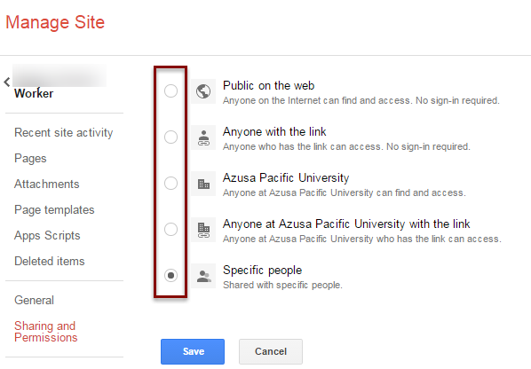The image size is (531, 369).
Task: Pick Anyone at Azusa Pacific University with the link radio
Action: (170, 230)
